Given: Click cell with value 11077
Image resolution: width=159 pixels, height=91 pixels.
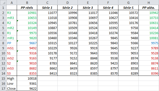Looking at the screenshot, I should coord(47,13).
